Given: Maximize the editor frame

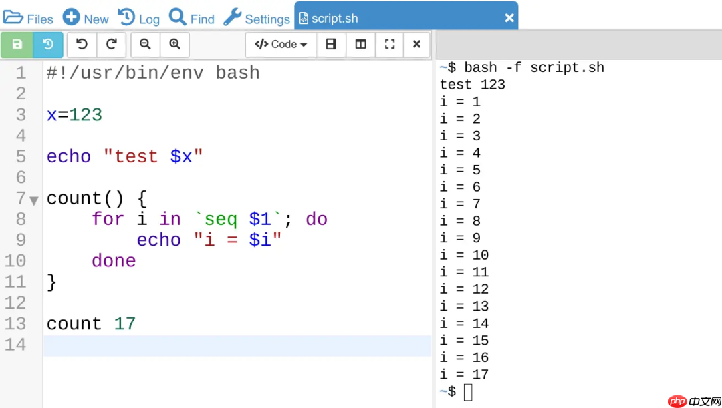Looking at the screenshot, I should coord(390,45).
